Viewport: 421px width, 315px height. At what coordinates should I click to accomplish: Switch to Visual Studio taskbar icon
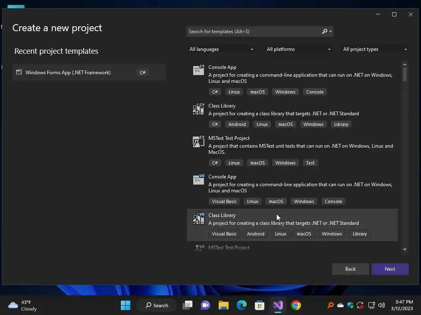point(278,305)
